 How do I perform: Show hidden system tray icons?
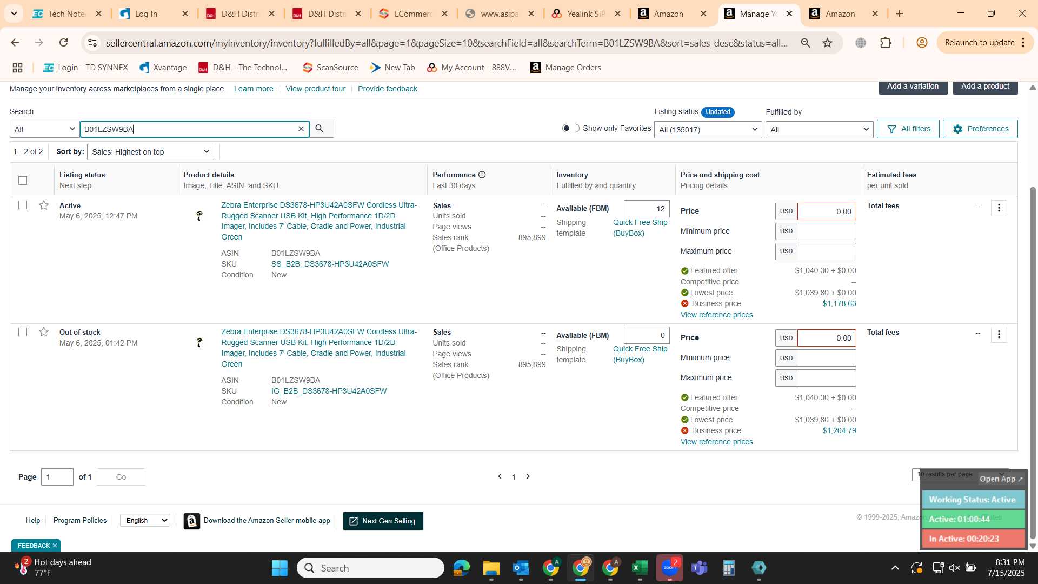coord(895,568)
